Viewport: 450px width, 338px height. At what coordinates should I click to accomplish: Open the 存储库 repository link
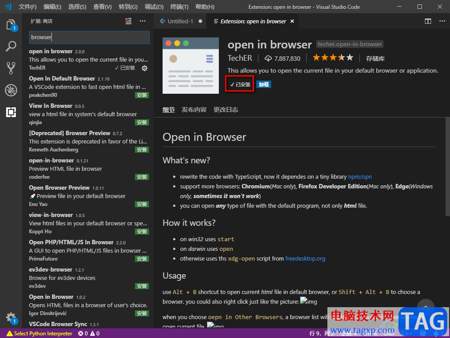coord(375,59)
